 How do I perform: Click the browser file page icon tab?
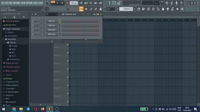(x=14, y=17)
